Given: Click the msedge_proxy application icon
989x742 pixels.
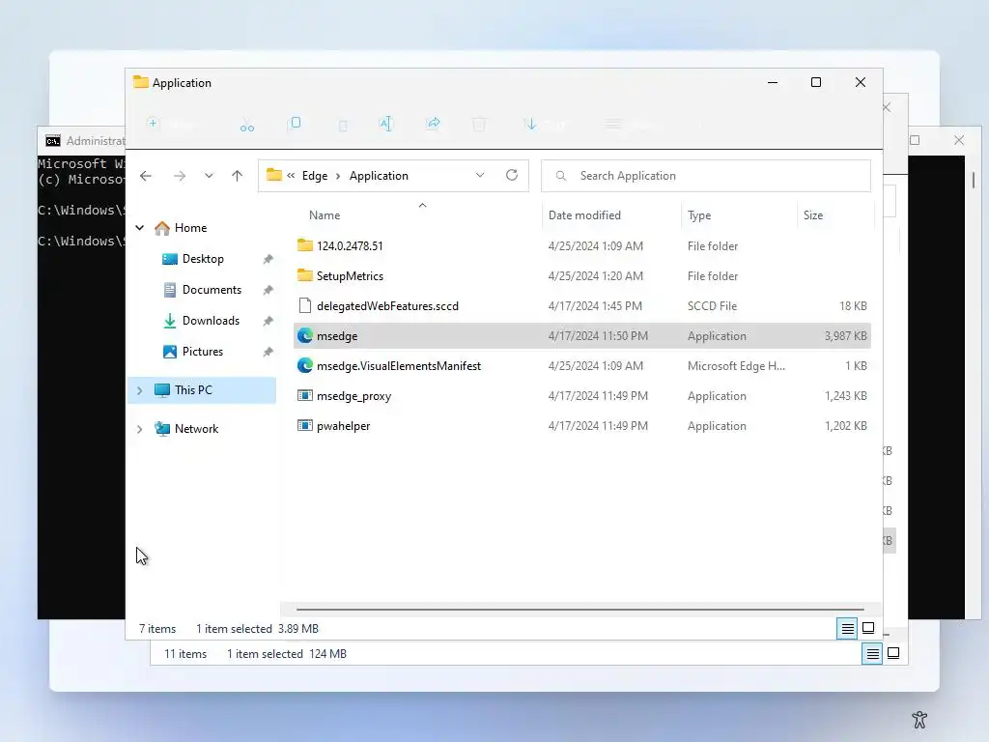Looking at the screenshot, I should (x=305, y=395).
